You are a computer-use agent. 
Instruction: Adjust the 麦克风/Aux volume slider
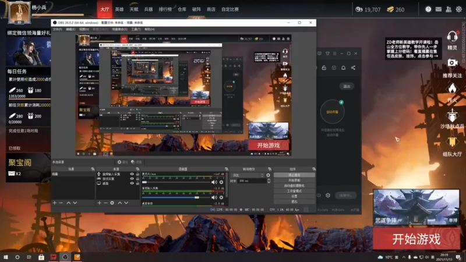pyautogui.click(x=144, y=182)
